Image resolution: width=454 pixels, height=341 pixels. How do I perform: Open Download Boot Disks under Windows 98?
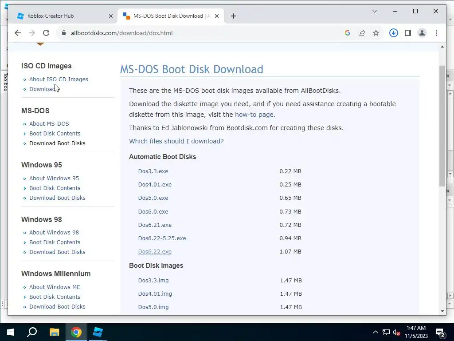(57, 252)
